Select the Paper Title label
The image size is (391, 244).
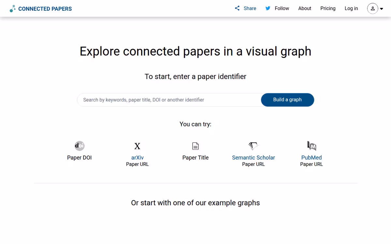(x=195, y=157)
